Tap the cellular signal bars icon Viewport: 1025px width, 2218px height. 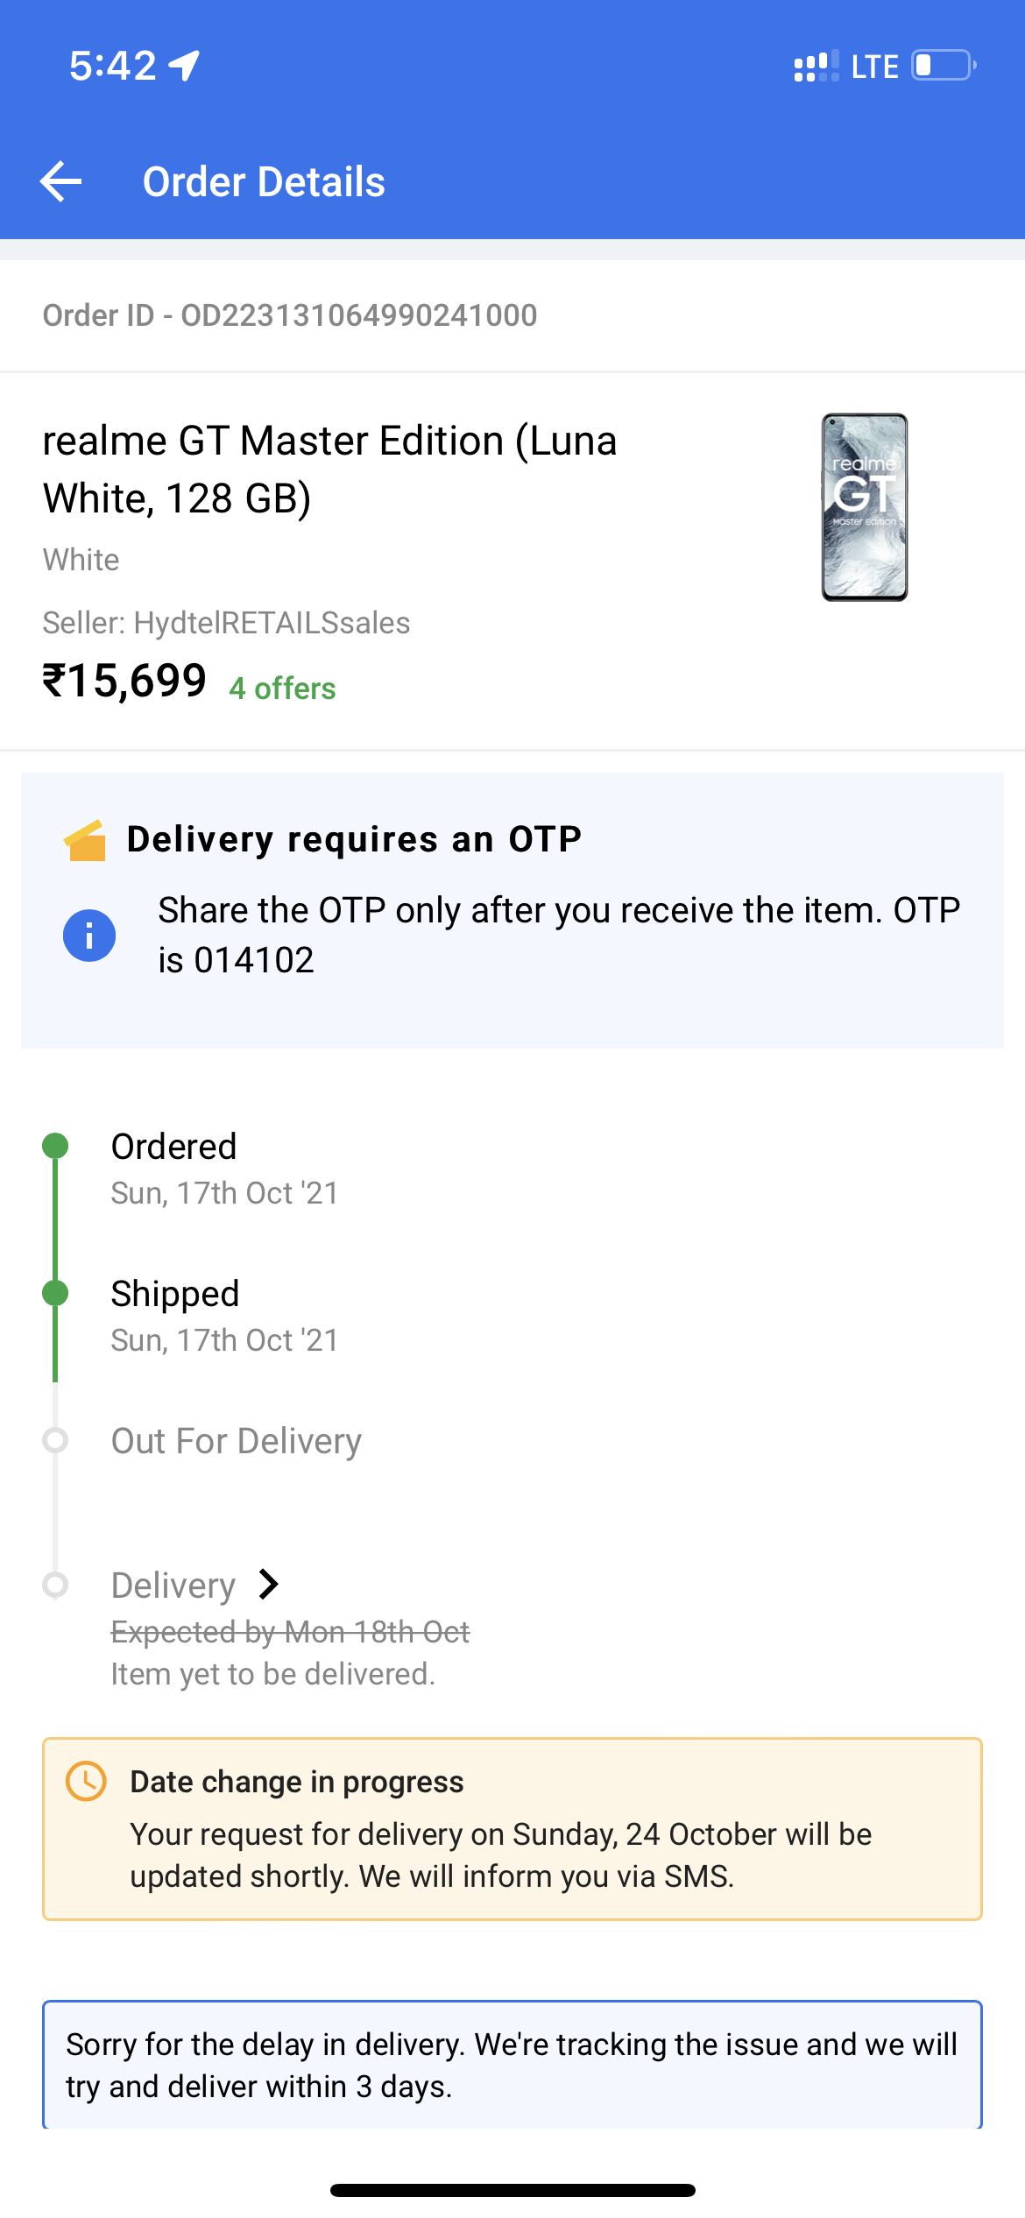816,67
